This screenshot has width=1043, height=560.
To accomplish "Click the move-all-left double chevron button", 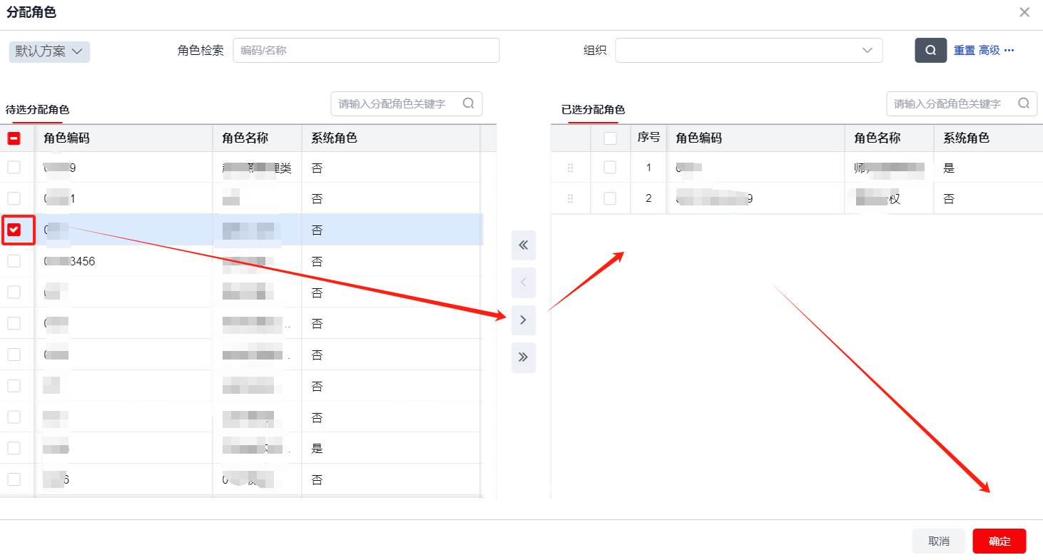I will [x=523, y=245].
